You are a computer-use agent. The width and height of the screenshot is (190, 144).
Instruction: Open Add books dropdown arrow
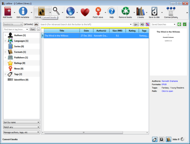(x=15, y=12)
